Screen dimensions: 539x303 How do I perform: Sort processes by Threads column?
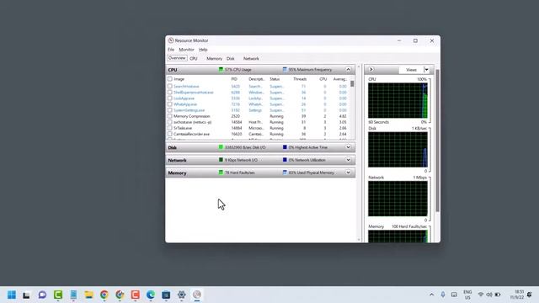pos(300,79)
